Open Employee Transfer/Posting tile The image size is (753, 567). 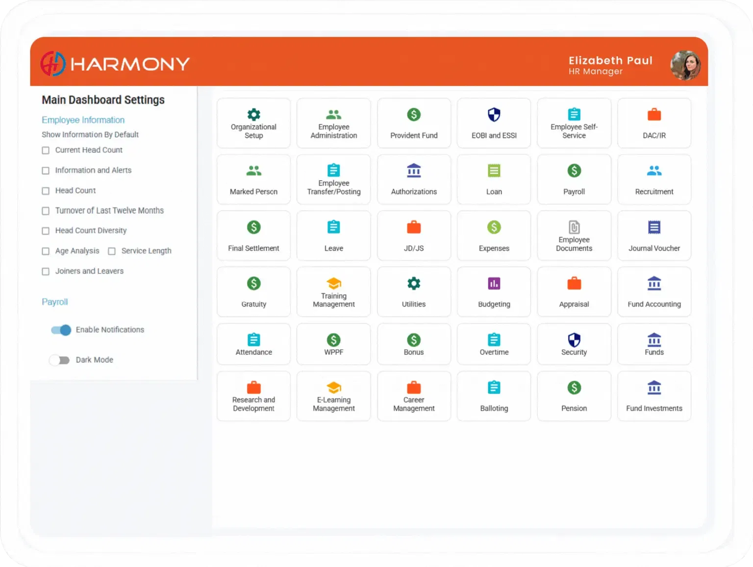click(334, 179)
